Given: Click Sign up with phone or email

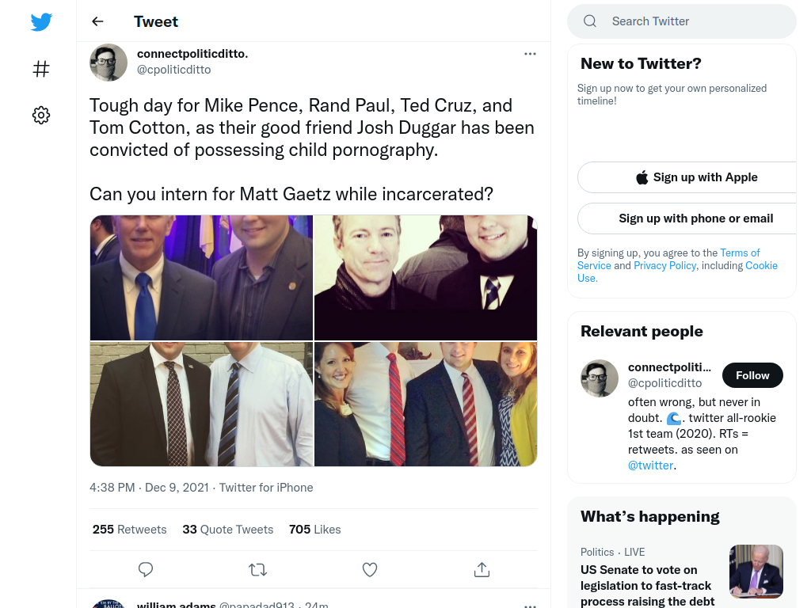Looking at the screenshot, I should point(696,218).
